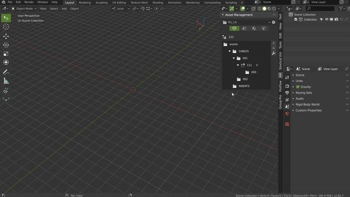
Task: Open the Scene properties tab icon
Action: click(287, 107)
